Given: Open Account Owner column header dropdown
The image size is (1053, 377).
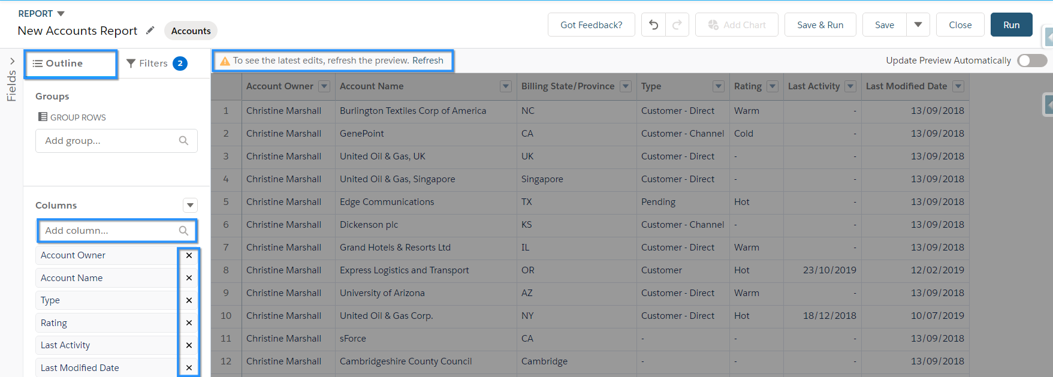Looking at the screenshot, I should [x=324, y=86].
